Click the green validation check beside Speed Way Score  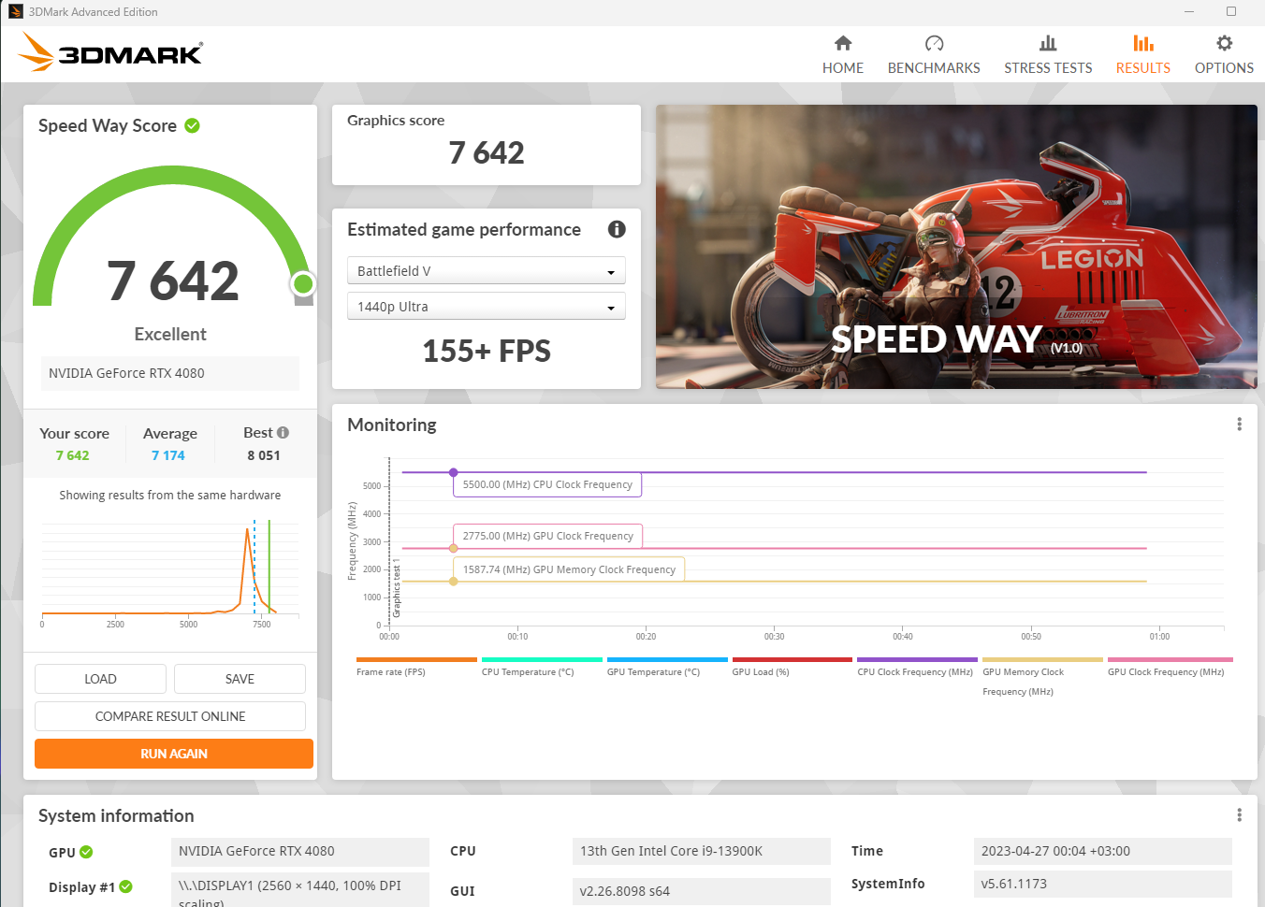coord(192,125)
